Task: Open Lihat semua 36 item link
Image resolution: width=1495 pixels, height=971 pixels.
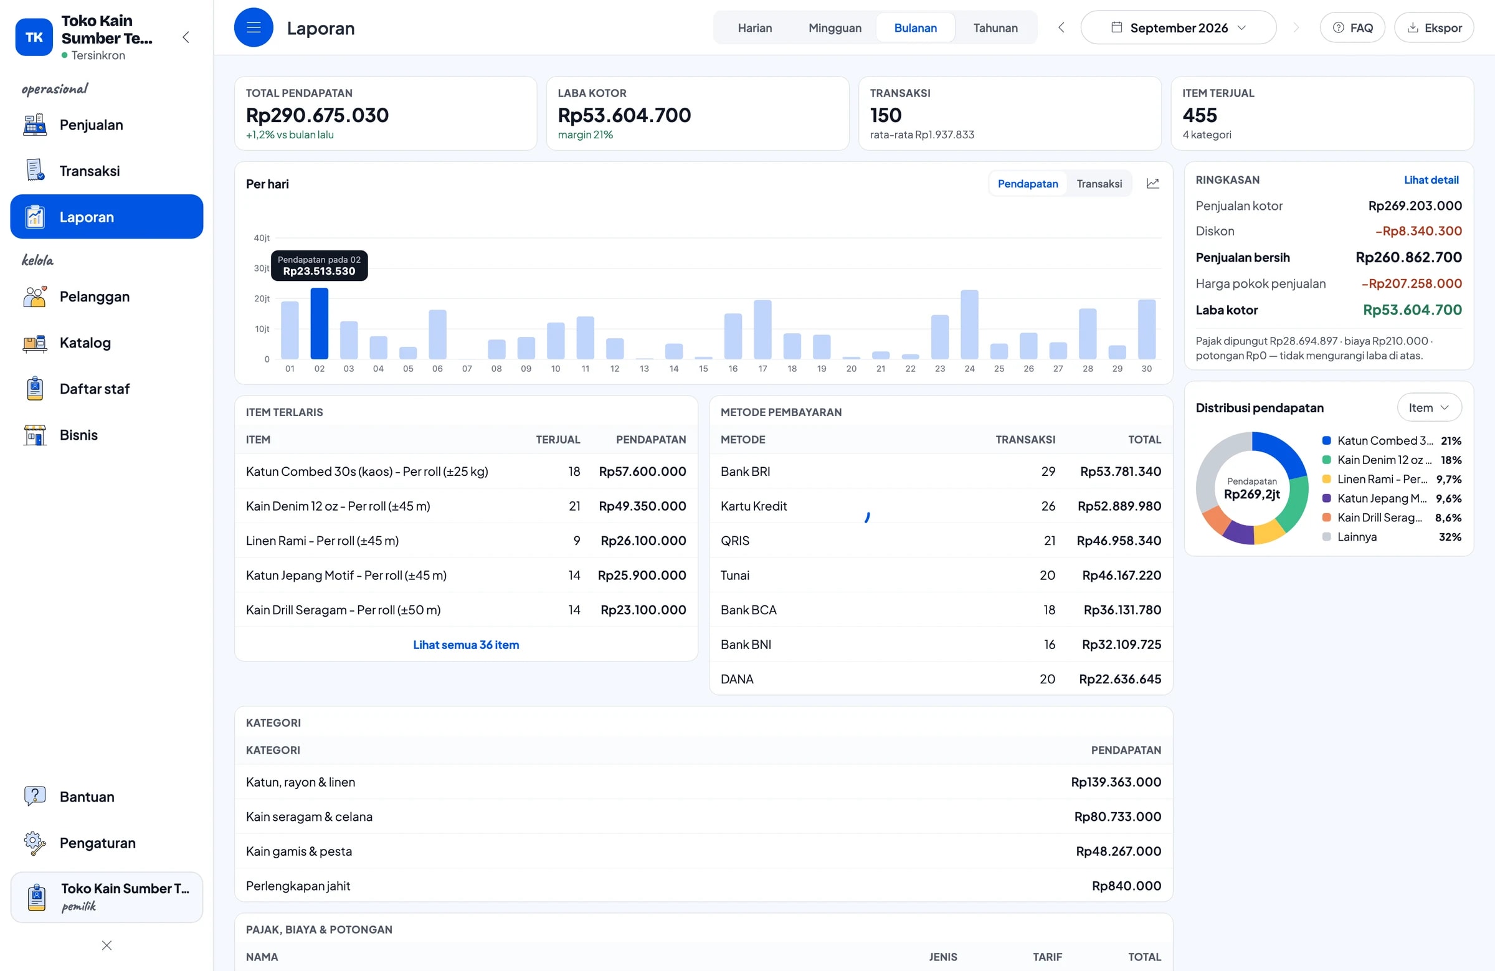Action: [465, 645]
